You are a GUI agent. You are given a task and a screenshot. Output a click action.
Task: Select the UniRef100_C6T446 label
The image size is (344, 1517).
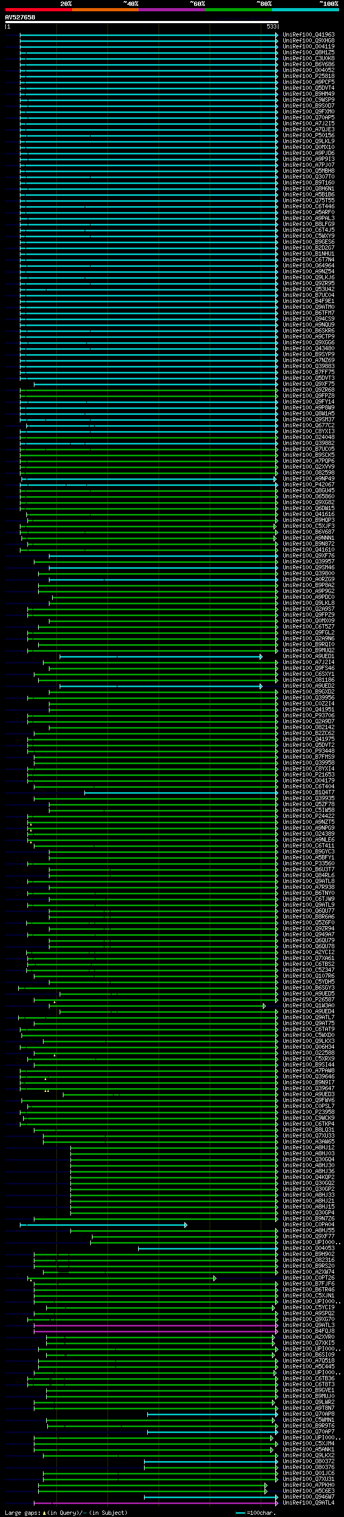click(x=308, y=206)
